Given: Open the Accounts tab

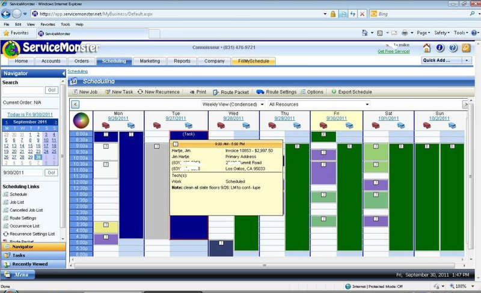Looking at the screenshot, I should tap(51, 61).
